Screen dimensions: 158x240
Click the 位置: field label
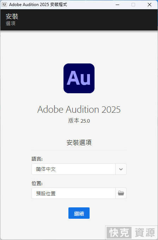(37, 183)
